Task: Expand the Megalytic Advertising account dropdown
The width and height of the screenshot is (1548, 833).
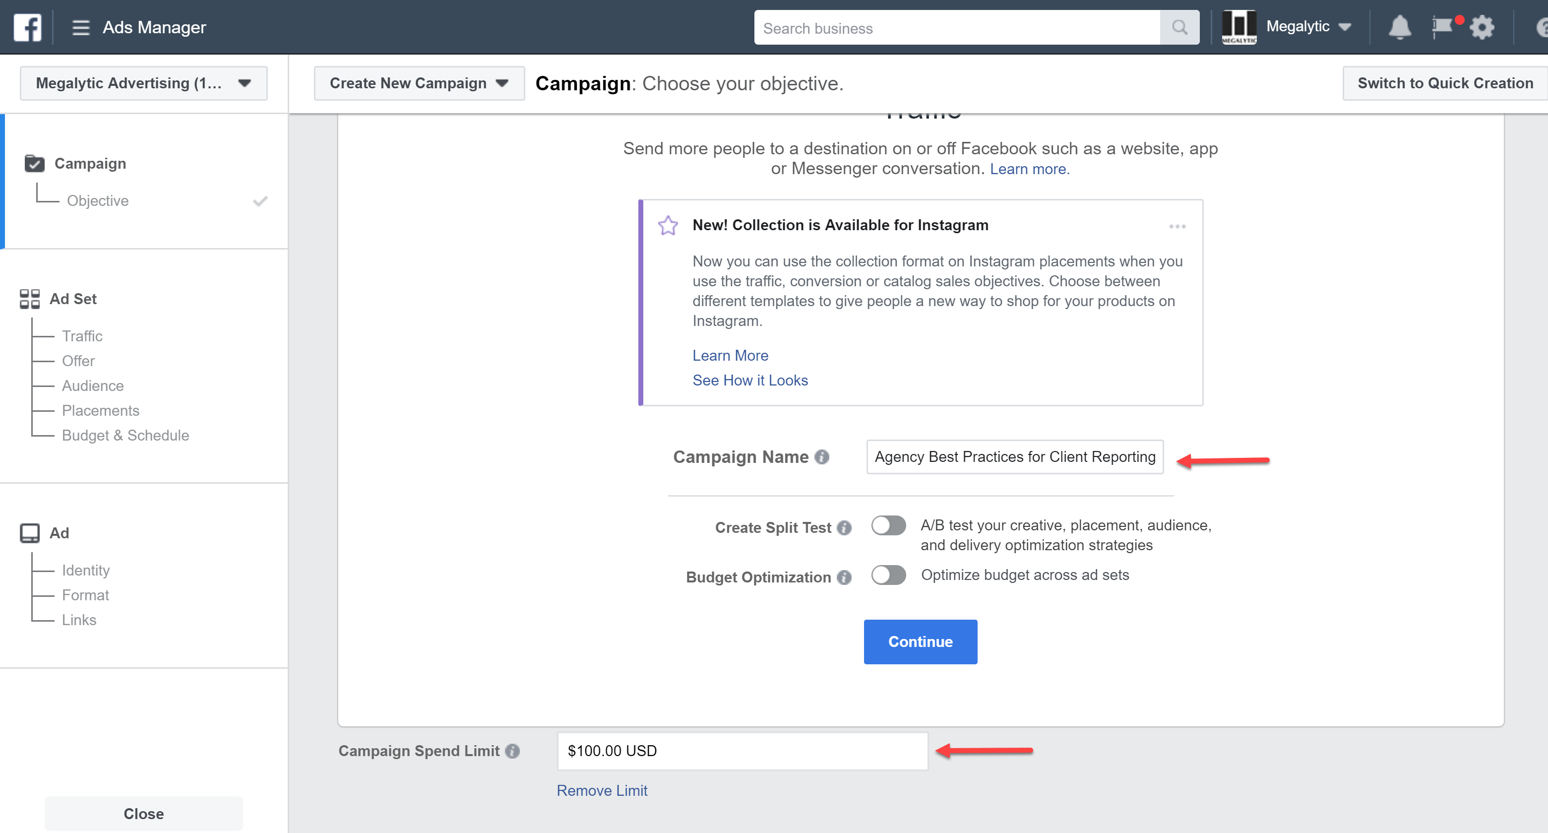Action: [144, 83]
